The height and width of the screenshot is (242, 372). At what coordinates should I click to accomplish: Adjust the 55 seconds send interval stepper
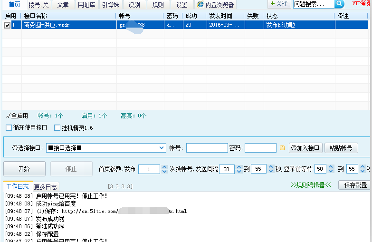[x=271, y=169]
